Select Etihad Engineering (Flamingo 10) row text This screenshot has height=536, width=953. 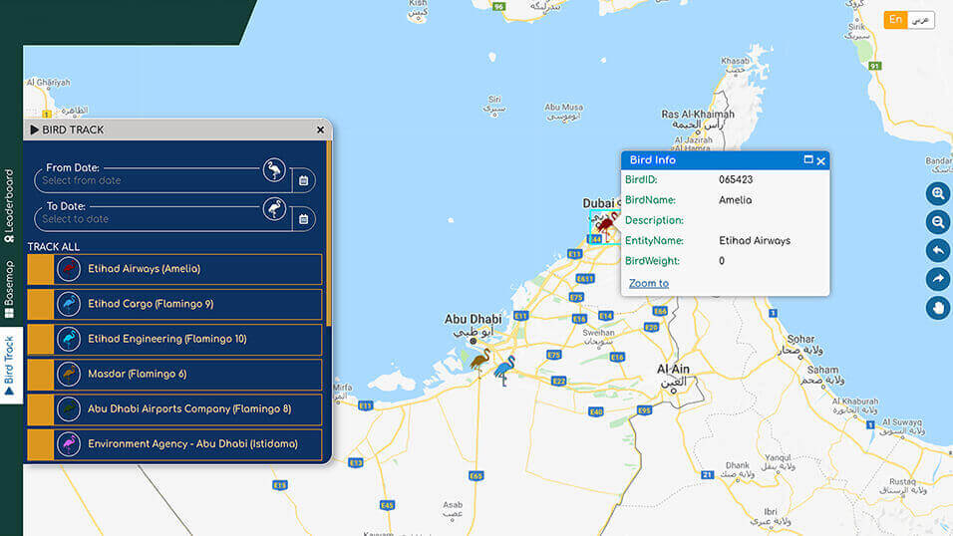click(167, 339)
